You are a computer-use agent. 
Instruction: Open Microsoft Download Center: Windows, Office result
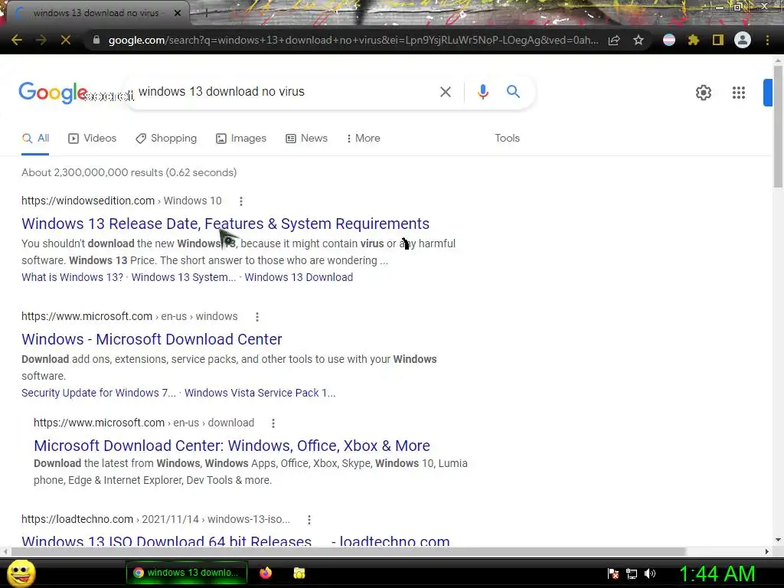232,446
